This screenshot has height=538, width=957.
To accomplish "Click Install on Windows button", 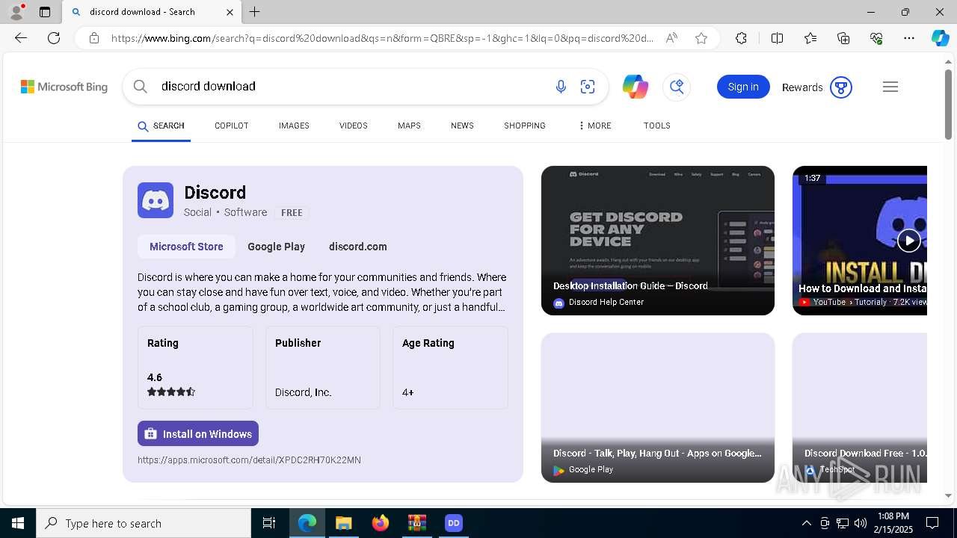I will pyautogui.click(x=198, y=433).
